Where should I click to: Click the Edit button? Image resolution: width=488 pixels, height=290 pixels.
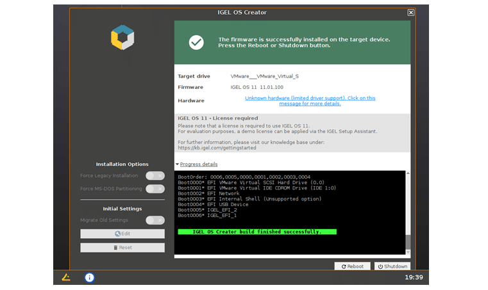coord(122,234)
